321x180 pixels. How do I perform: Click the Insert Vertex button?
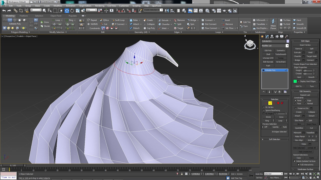tap(305, 45)
